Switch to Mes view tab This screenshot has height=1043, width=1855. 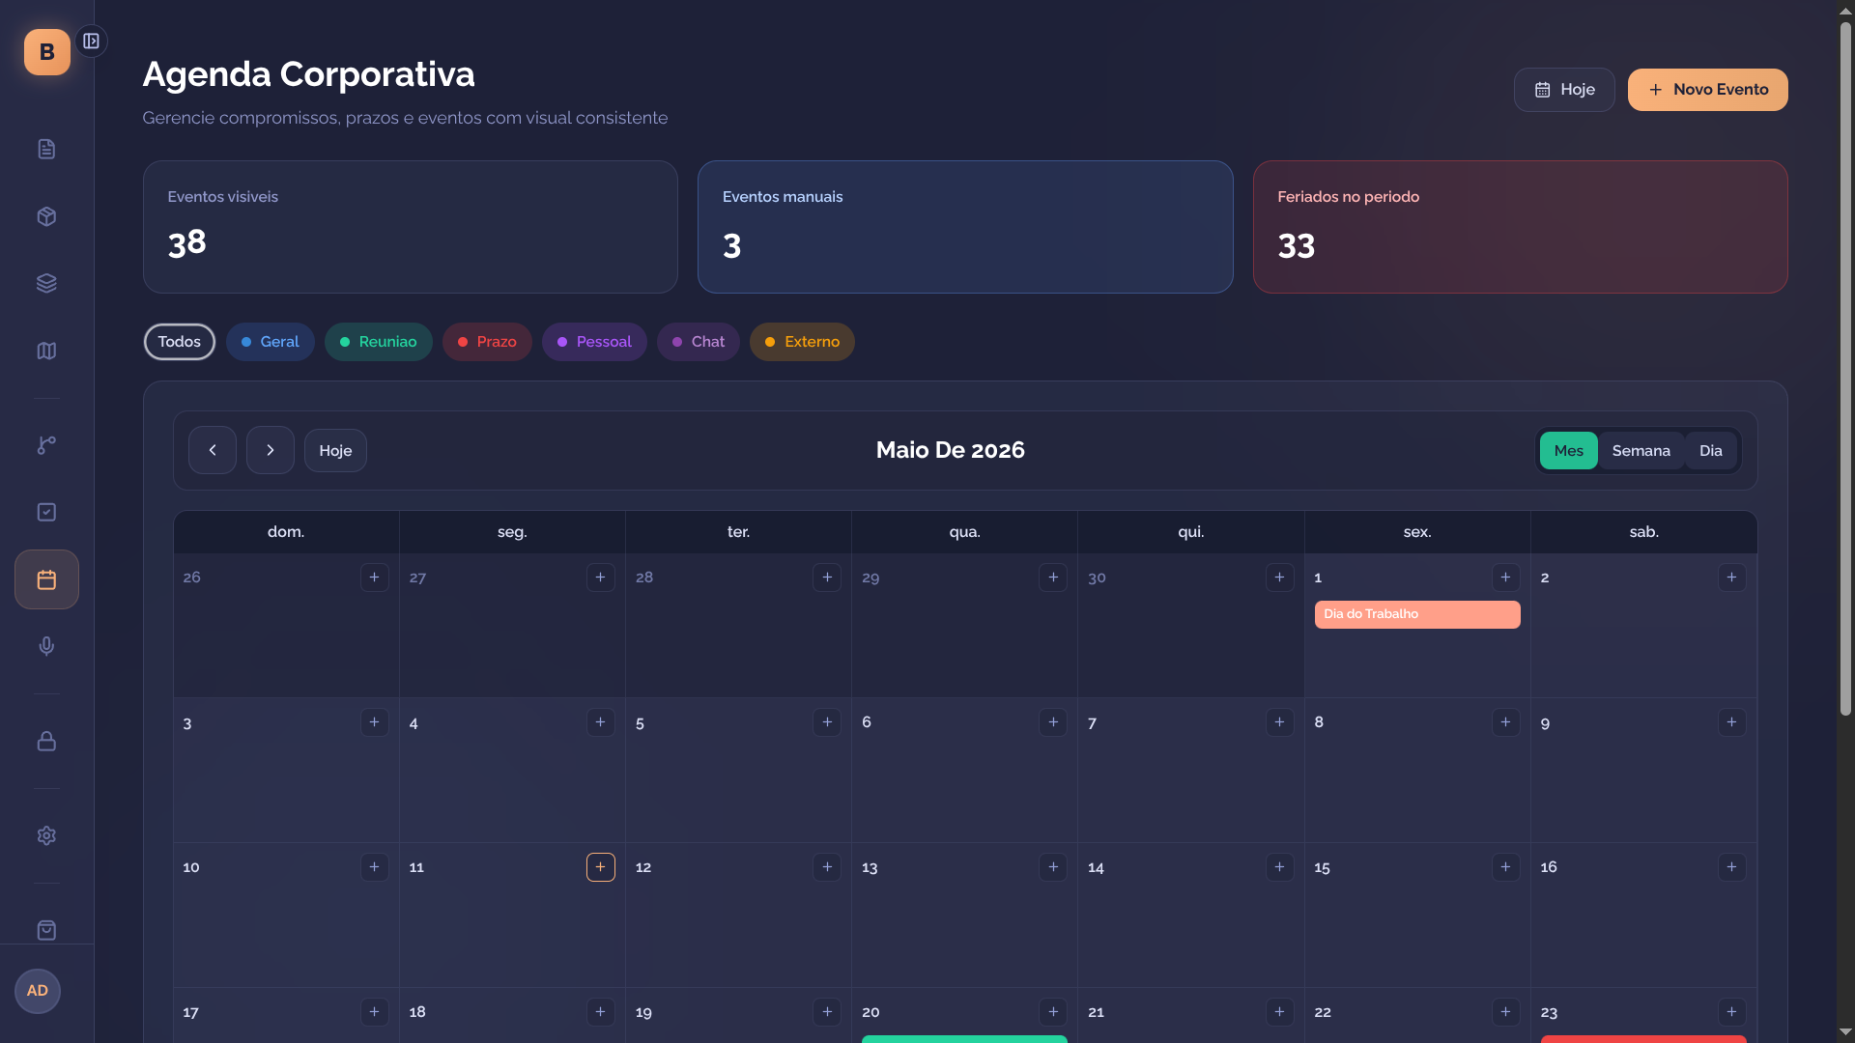[1568, 451]
